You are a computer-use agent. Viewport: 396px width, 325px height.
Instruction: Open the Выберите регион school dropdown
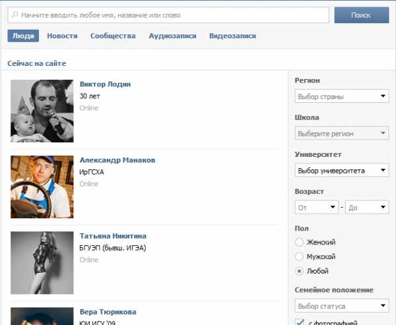342,133
